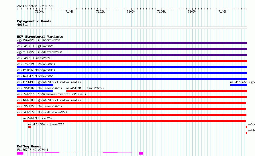Select the blue bar under nsv469847
Viewport: 255px width, 156px height.
(132, 79)
